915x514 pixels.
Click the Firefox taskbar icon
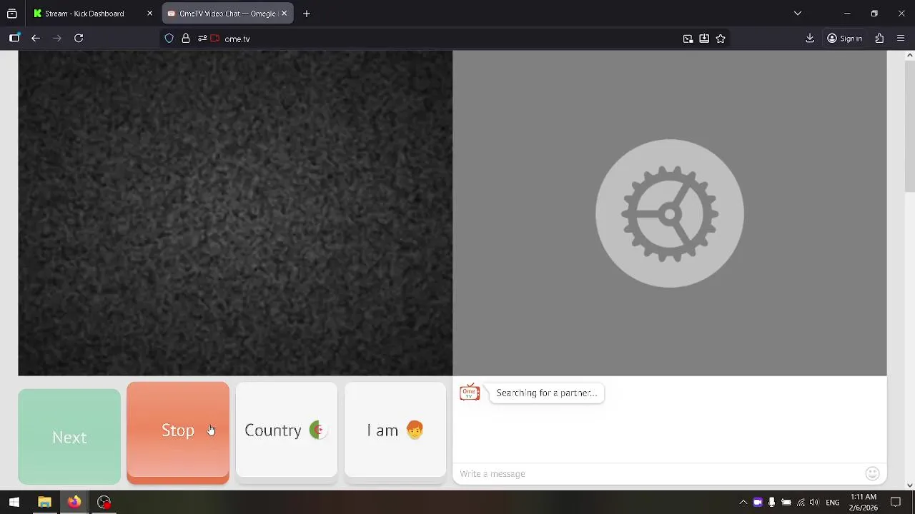(x=74, y=503)
